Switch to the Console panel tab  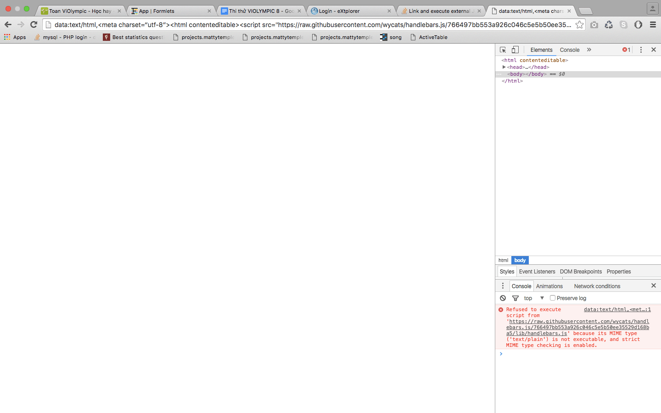click(x=570, y=50)
